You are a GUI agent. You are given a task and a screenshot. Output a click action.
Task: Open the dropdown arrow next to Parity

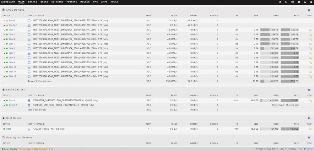pyautogui.click(x=4, y=21)
